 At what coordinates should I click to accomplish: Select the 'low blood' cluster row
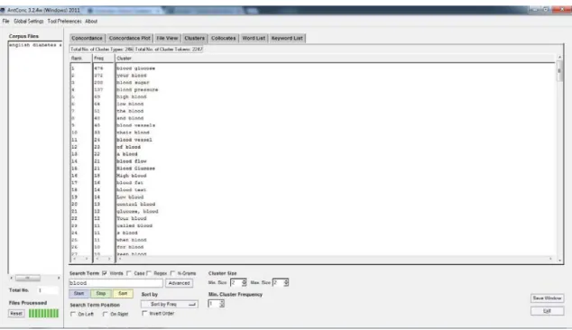point(130,104)
